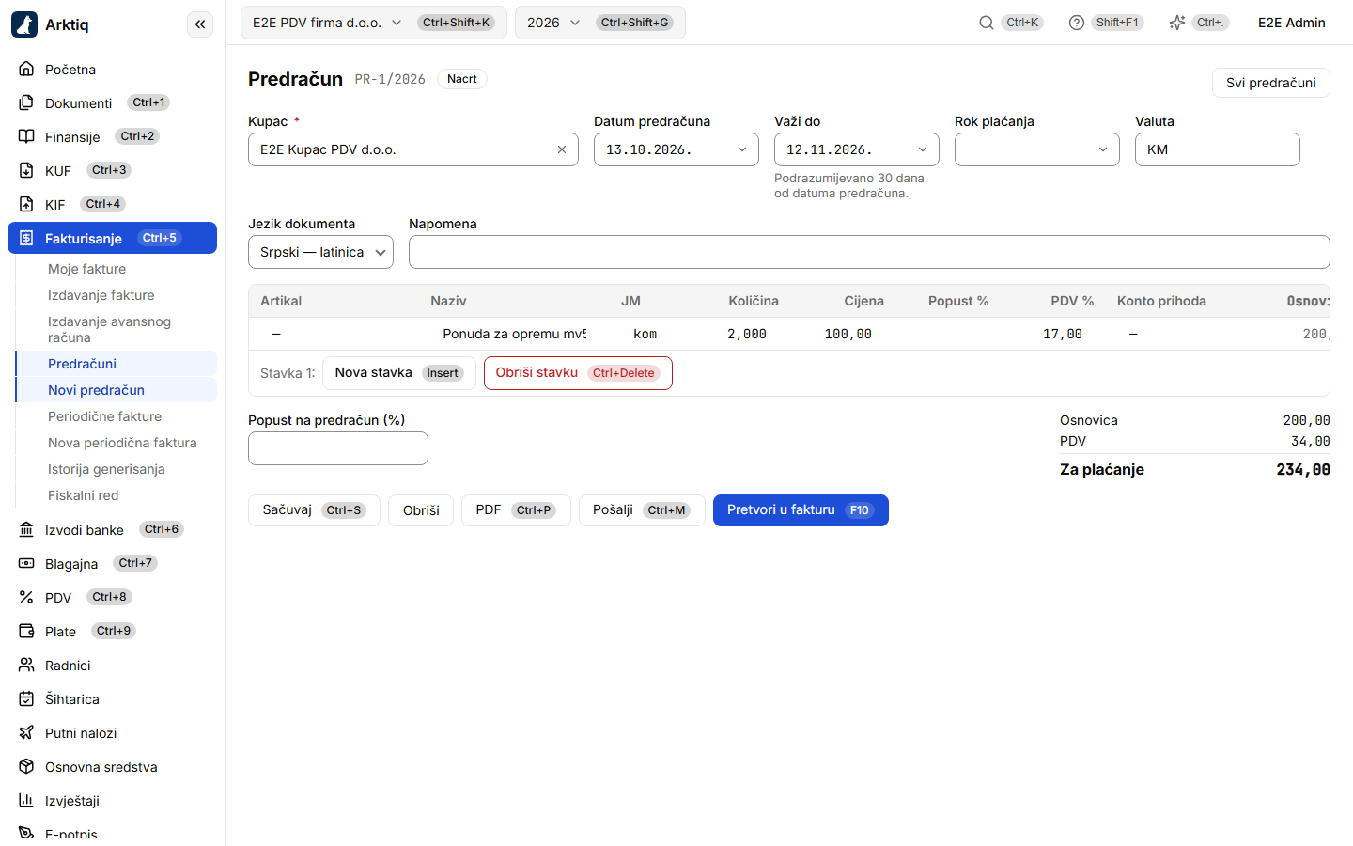Image resolution: width=1353 pixels, height=846 pixels.
Task: Open Datum predračuna date picker
Action: coord(676,149)
